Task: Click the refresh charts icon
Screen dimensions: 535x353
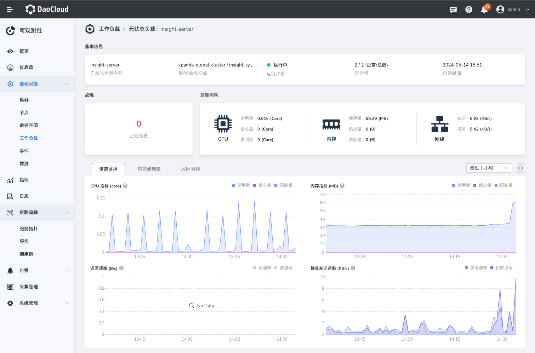Action: coord(520,168)
